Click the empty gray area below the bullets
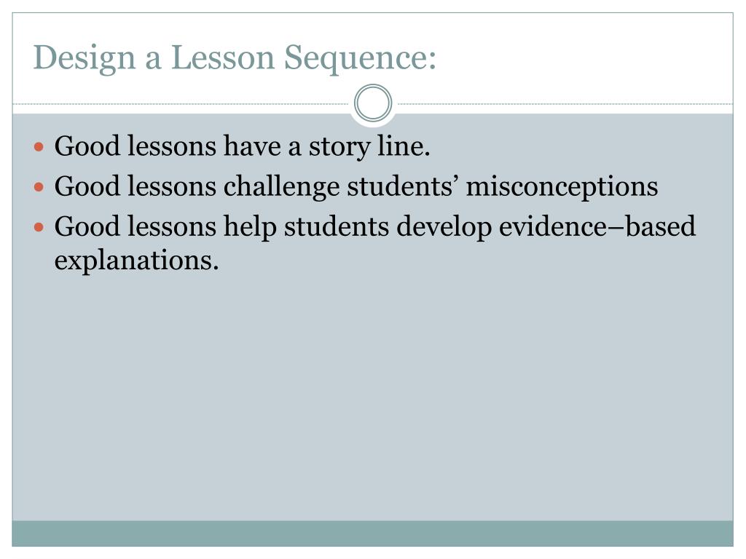 coord(373,393)
